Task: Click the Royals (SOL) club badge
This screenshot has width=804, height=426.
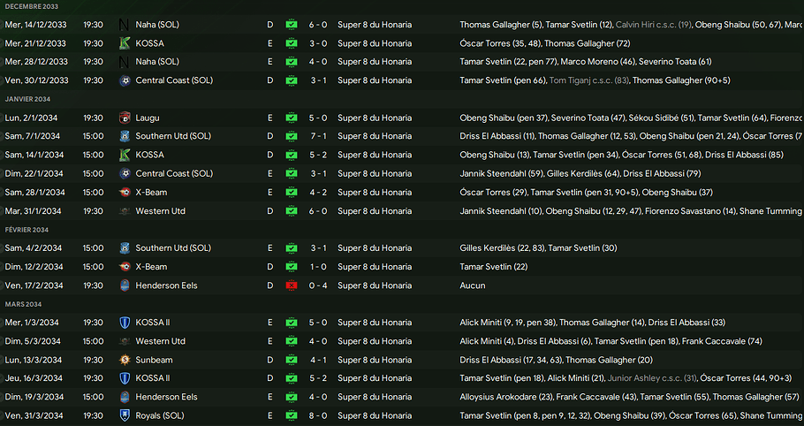Action: coord(125,415)
